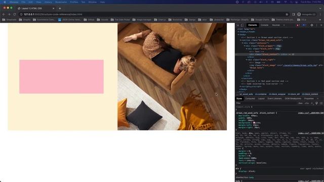
Task: Switch to the Sources tab
Action: tap(276, 25)
